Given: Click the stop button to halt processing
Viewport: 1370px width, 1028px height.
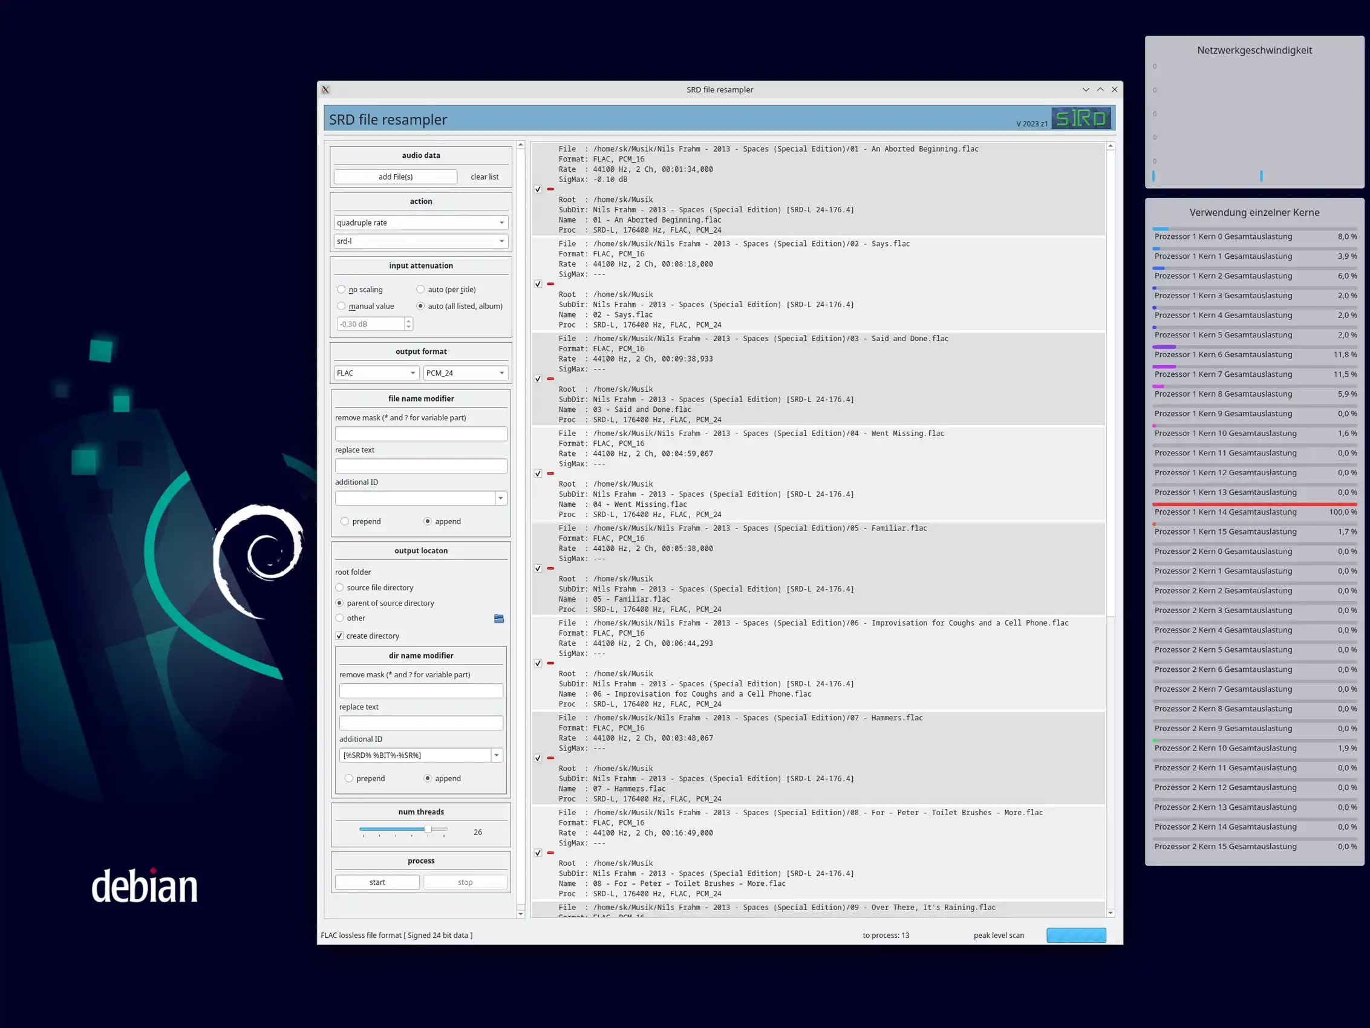Looking at the screenshot, I should [x=463, y=882].
